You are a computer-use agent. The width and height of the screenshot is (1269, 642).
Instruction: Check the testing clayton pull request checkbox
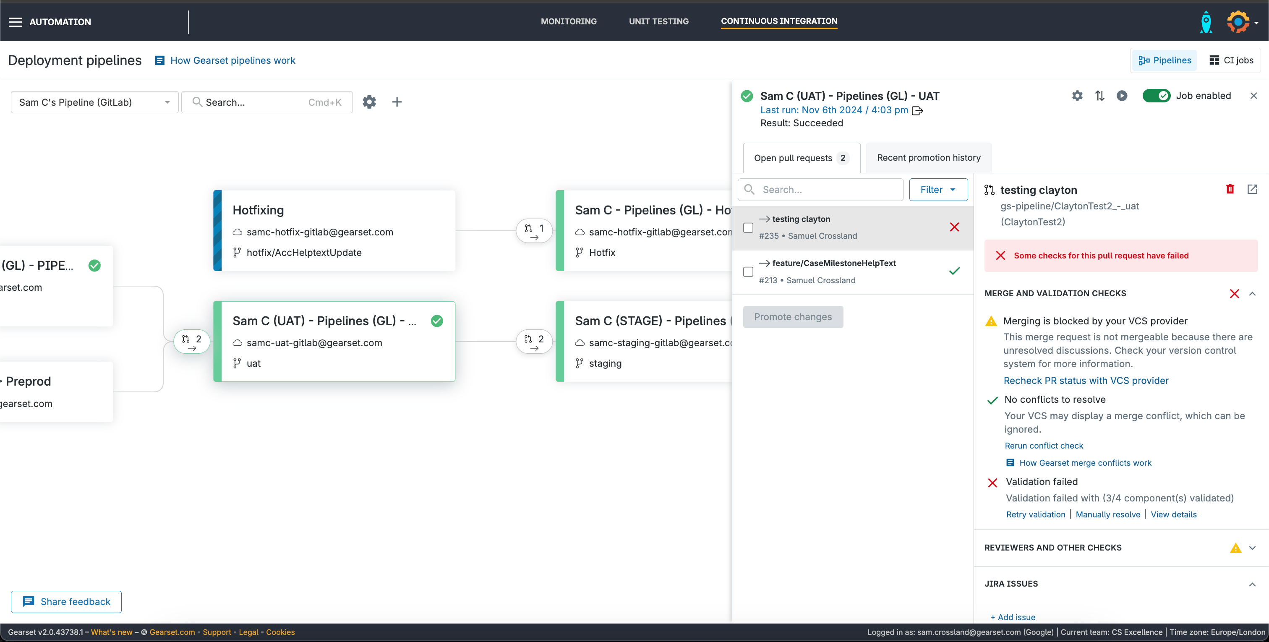pyautogui.click(x=748, y=227)
